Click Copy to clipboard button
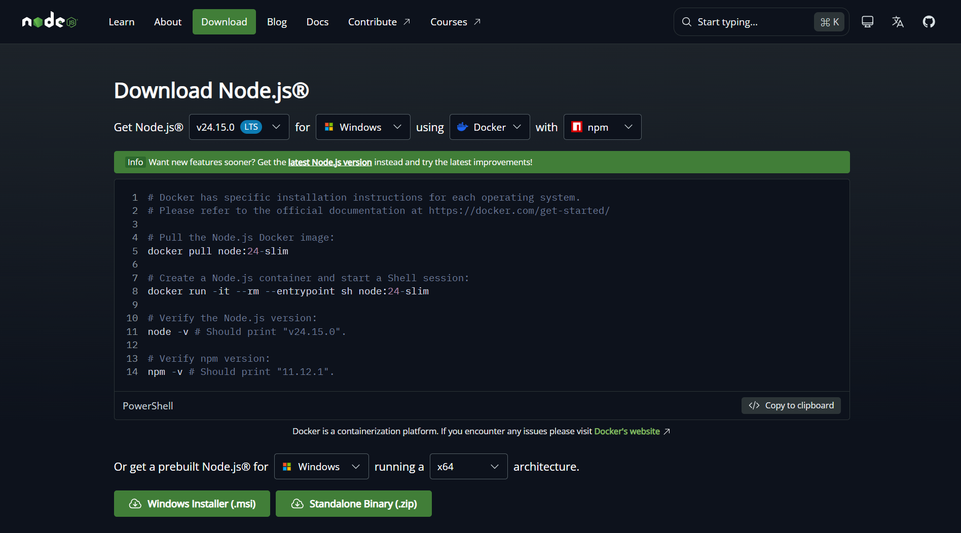Image resolution: width=961 pixels, height=533 pixels. tap(791, 405)
